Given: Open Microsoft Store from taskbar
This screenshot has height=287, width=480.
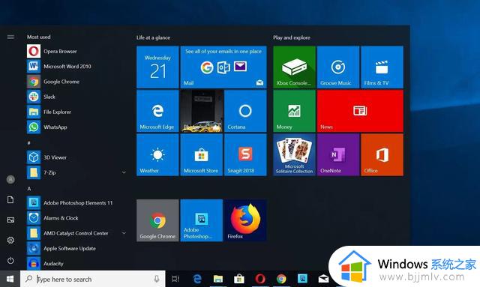Looking at the screenshot, I should (x=239, y=279).
